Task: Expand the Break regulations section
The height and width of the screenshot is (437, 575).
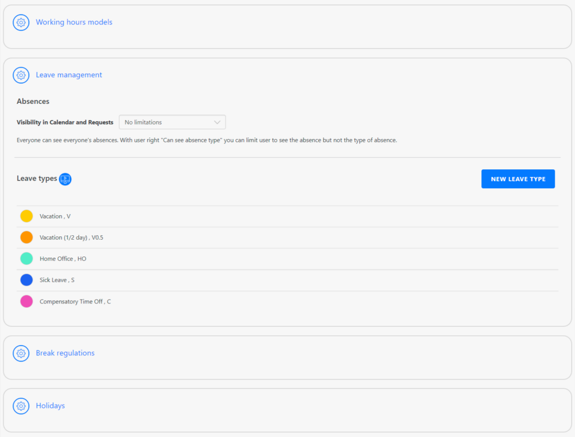Action: (65, 353)
